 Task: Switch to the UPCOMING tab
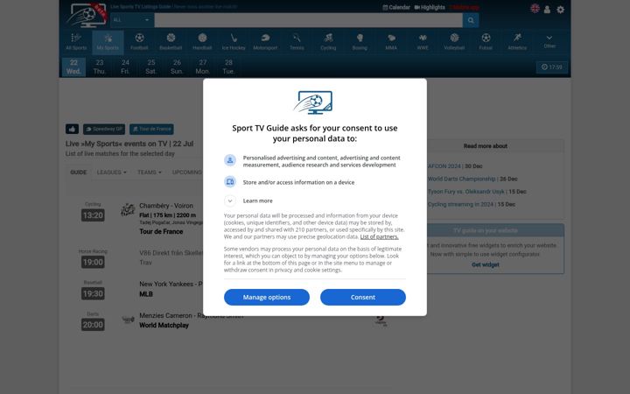187,172
